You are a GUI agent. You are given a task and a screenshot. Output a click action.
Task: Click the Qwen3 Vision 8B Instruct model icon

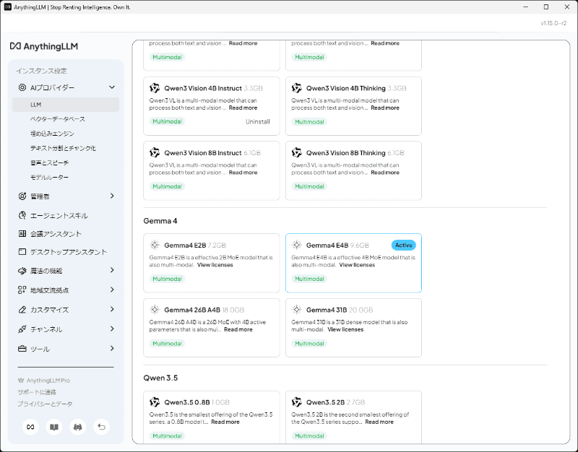click(155, 152)
